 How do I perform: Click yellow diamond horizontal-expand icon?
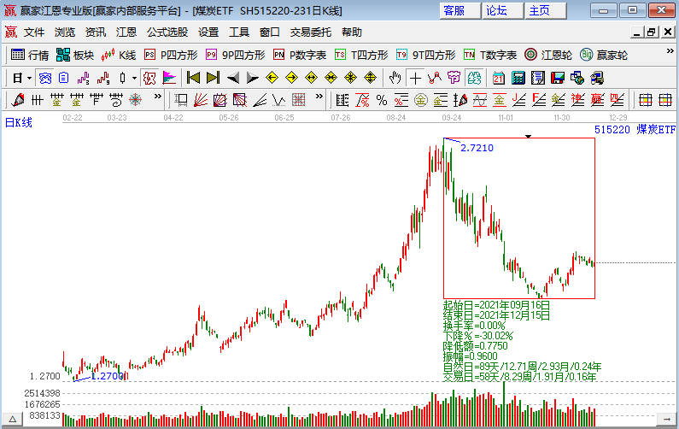click(312, 79)
